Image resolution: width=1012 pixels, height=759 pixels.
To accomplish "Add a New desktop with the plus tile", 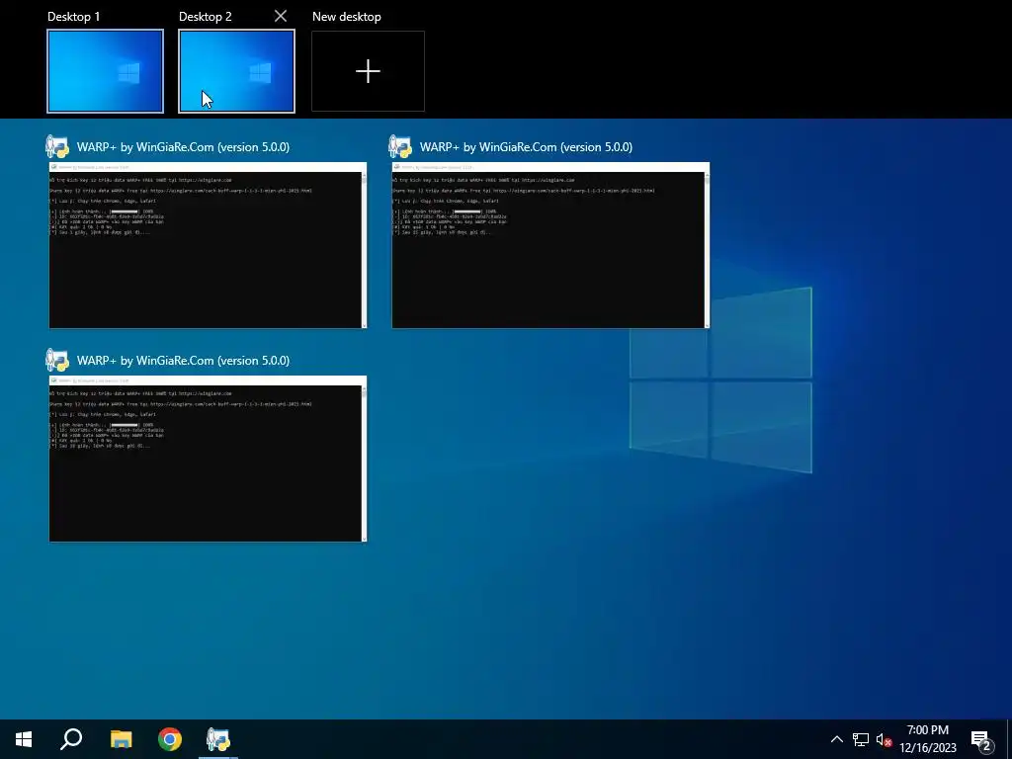I will point(368,71).
